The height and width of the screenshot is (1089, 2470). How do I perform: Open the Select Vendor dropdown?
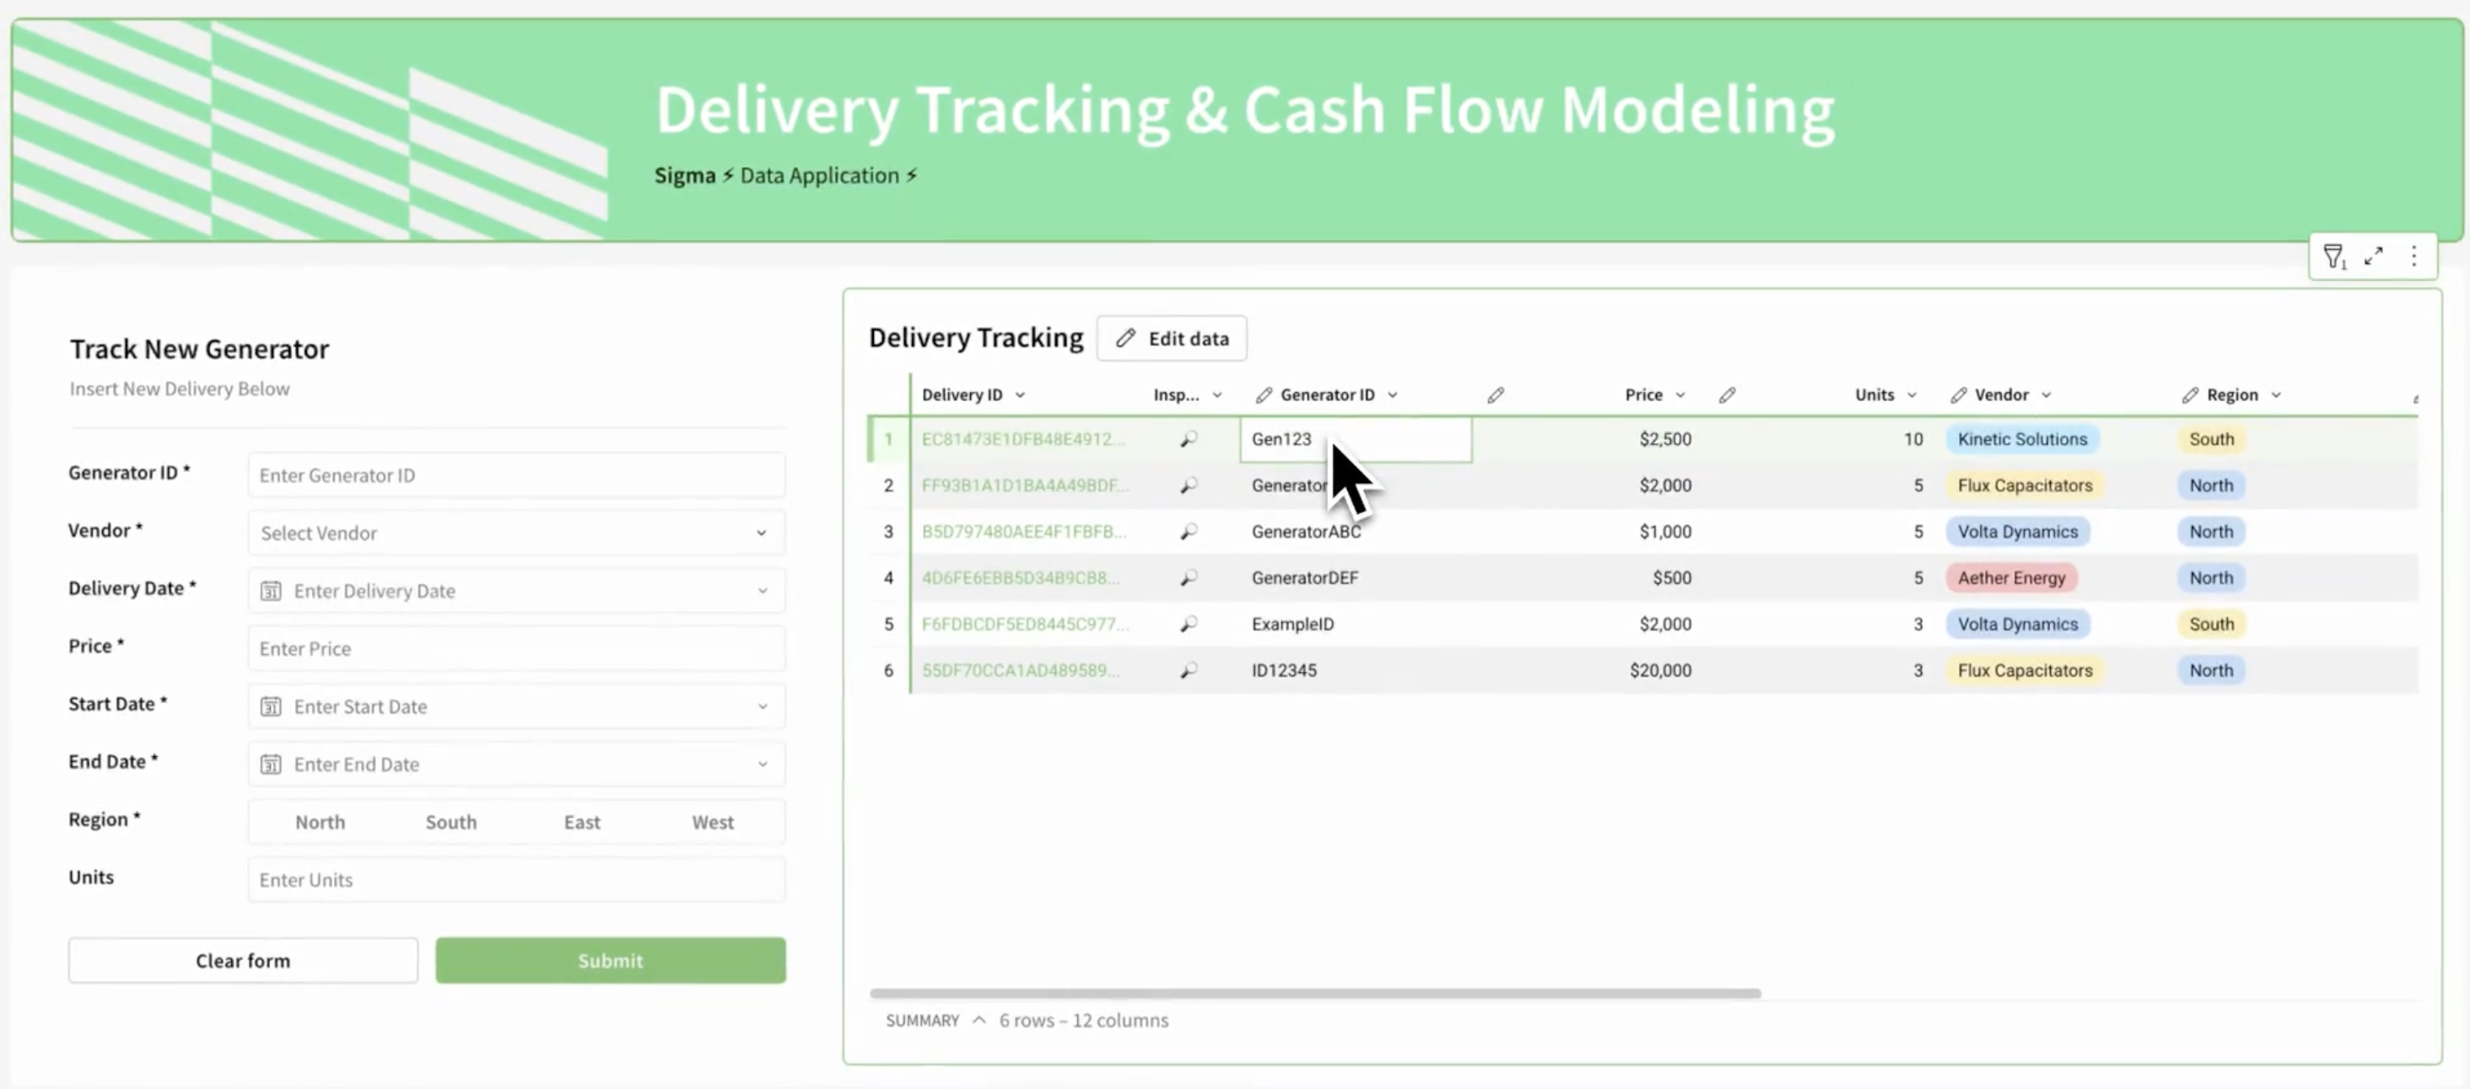click(x=516, y=533)
